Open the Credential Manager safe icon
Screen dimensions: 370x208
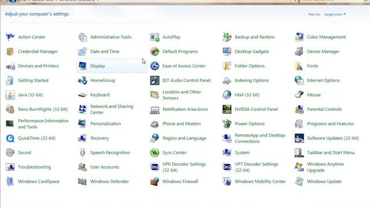point(10,51)
